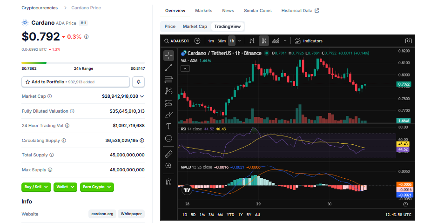437x223 pixels.
Task: Show Fully Diluted Valuation info icon
Action: click(x=72, y=111)
